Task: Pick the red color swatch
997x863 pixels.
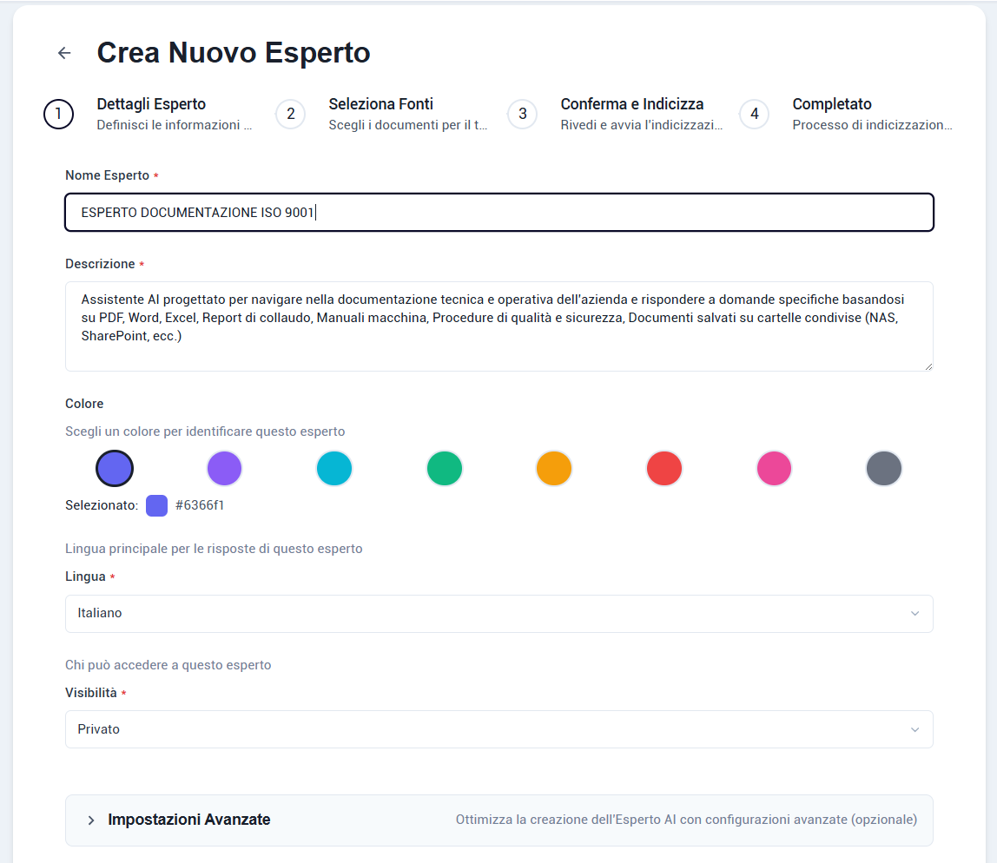Action: pos(664,469)
